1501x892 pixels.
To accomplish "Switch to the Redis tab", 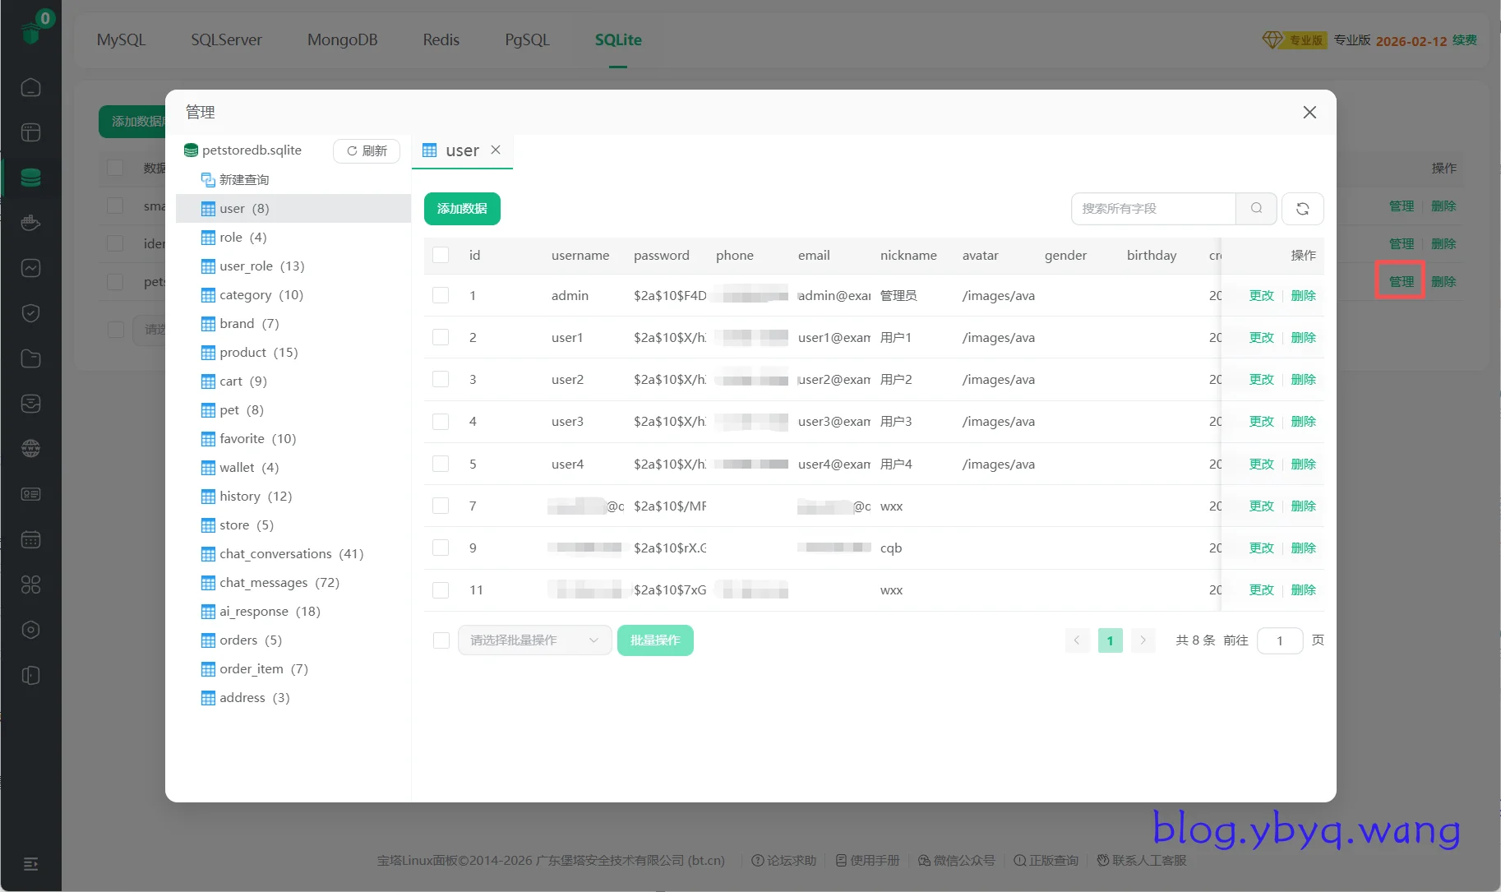I will (441, 39).
